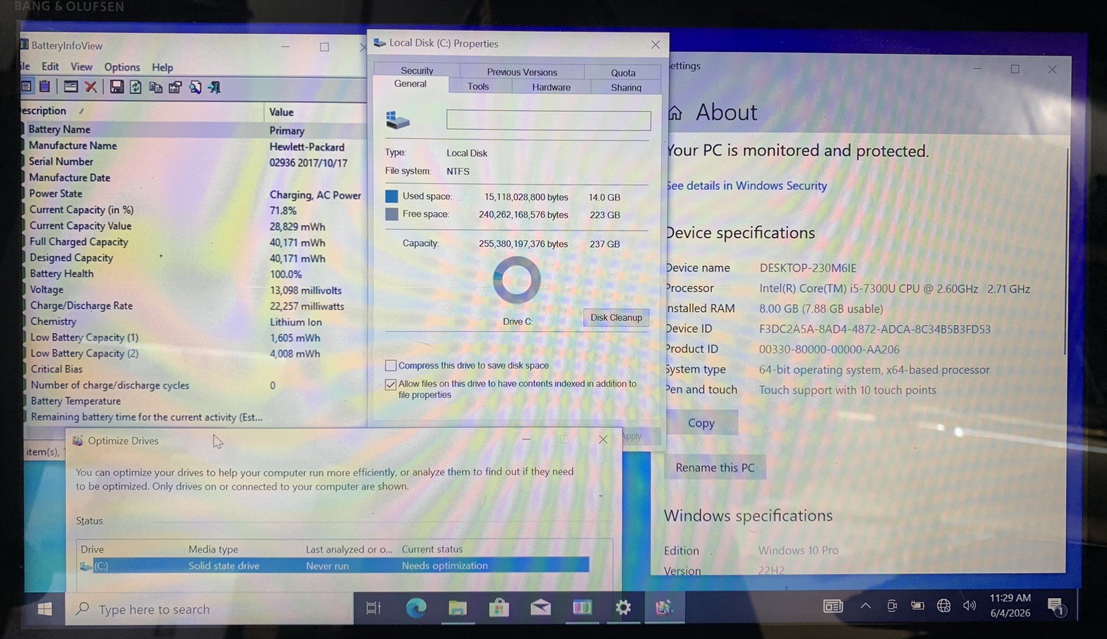Switch to the Hardware tab

tap(551, 87)
